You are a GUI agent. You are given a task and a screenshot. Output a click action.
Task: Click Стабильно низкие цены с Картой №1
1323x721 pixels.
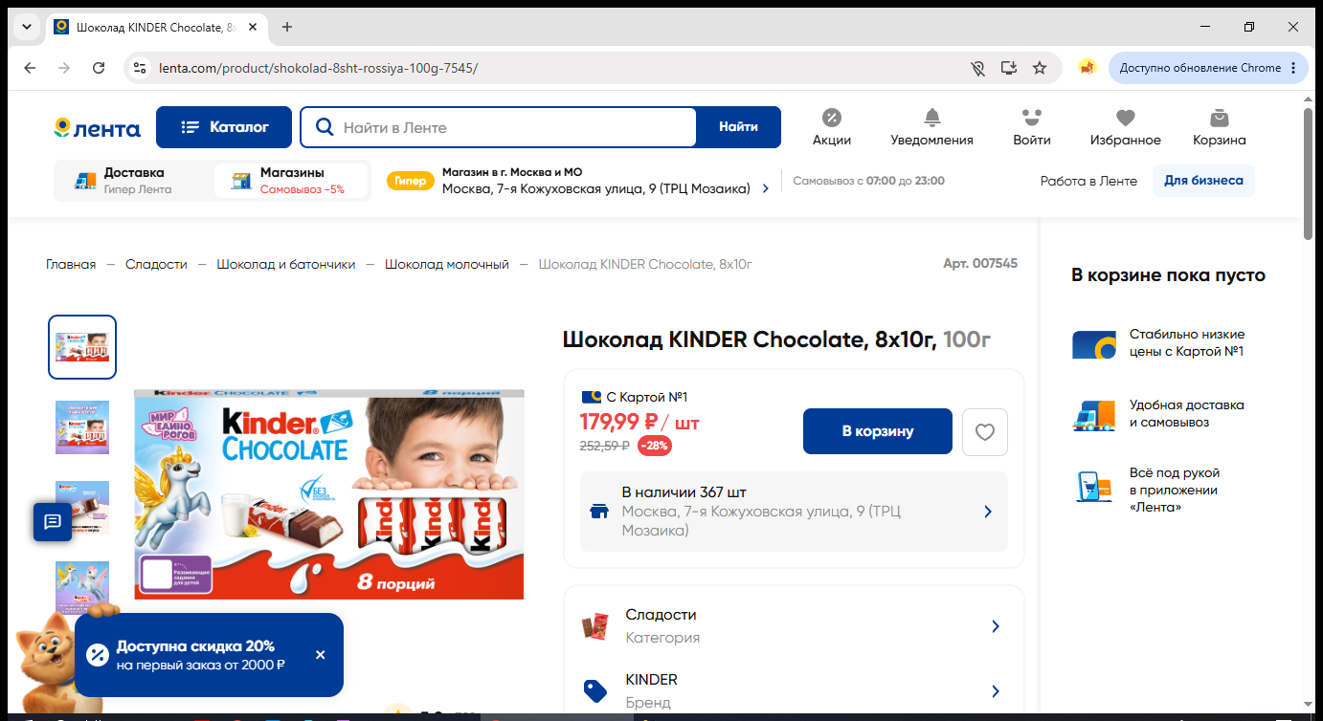[x=1158, y=343]
